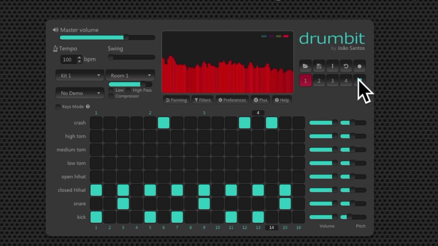The height and width of the screenshot is (246, 438).
Task: Adjust the room reverb level slider
Action: tap(130, 84)
